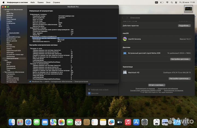Click the date and time in menu bar
The image size is (197, 128).
(187, 2)
